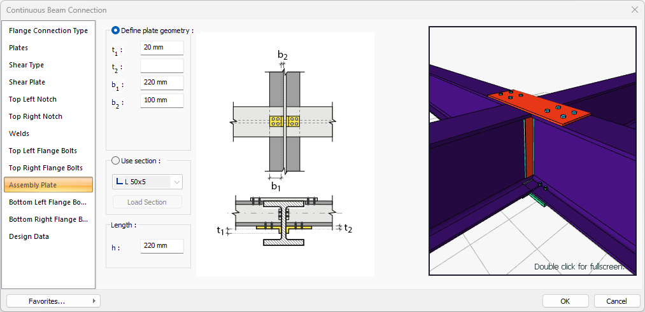Image resolution: width=645 pixels, height=312 pixels.
Task: Select Define plate geometry radio button
Action: tap(116, 31)
